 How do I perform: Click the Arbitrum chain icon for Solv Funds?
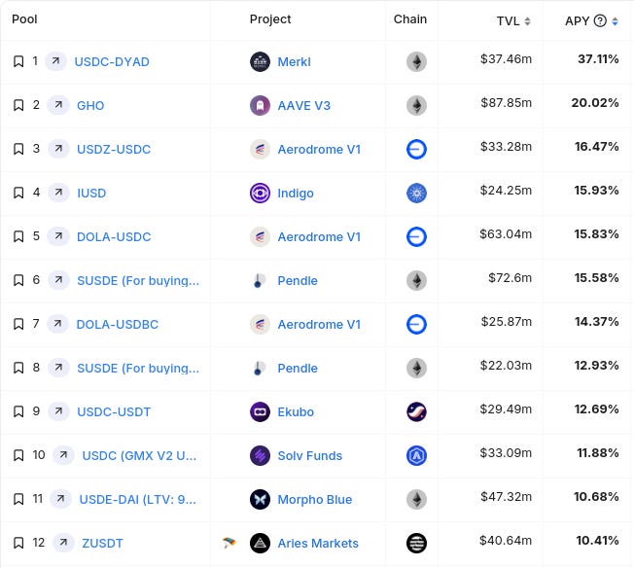(416, 455)
